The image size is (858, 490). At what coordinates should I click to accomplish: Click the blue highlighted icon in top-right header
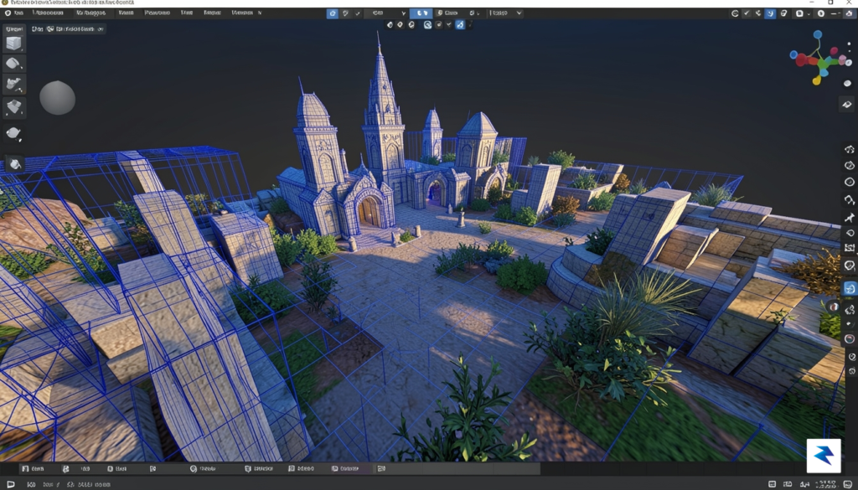[x=771, y=13]
